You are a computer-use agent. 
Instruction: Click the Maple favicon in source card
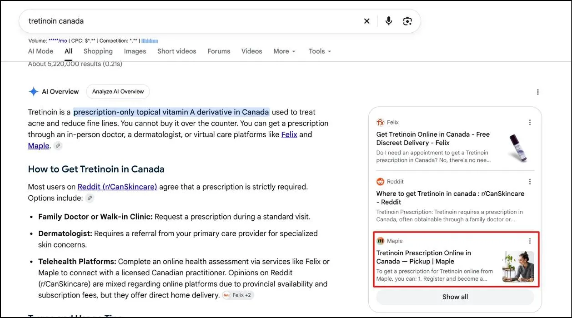380,241
